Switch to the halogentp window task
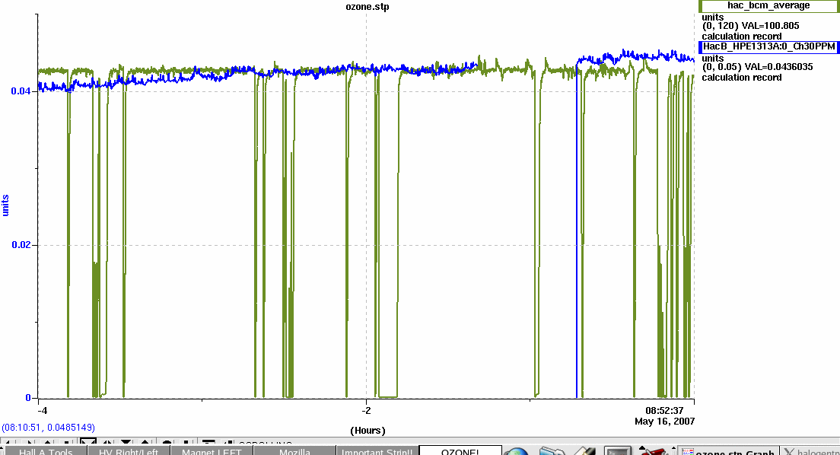Image resolution: width=840 pixels, height=455 pixels. point(810,451)
